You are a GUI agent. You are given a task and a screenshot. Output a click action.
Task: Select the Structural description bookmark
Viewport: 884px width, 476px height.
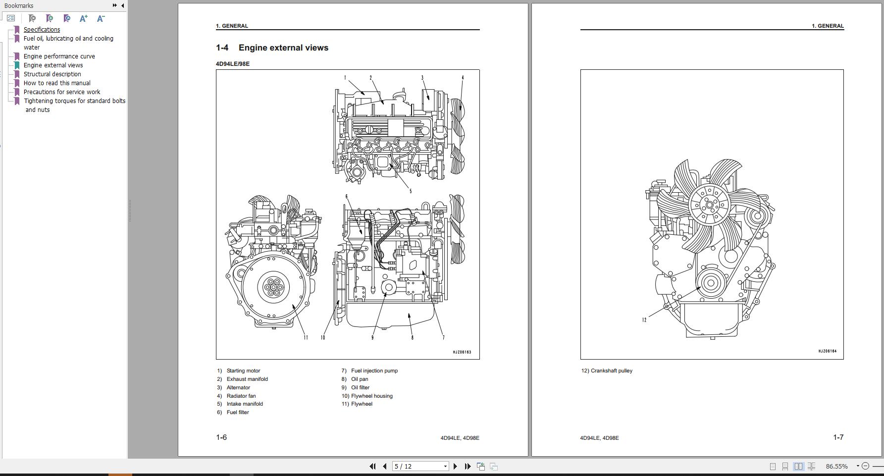52,74
